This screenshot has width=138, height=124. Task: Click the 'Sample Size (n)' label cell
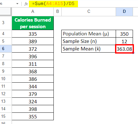(89, 41)
